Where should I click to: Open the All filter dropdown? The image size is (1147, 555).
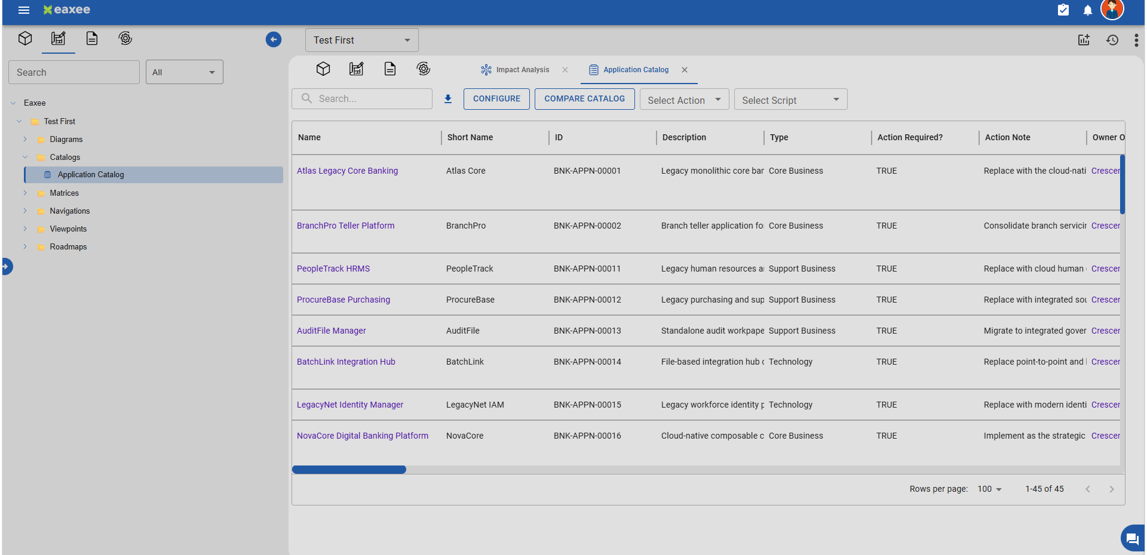(185, 72)
